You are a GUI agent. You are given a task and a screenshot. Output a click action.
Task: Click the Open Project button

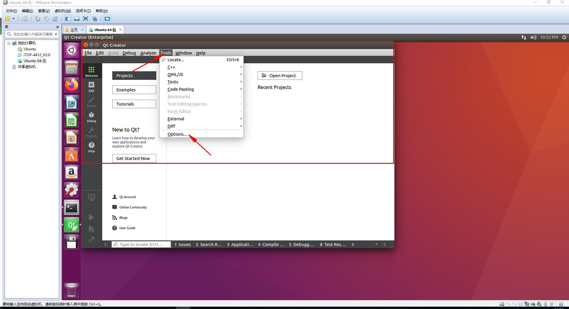point(280,76)
